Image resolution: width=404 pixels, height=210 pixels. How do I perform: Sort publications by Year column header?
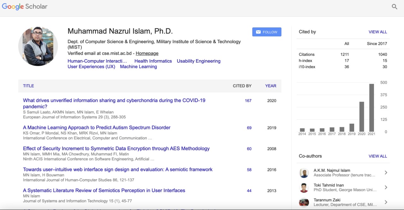pyautogui.click(x=270, y=86)
